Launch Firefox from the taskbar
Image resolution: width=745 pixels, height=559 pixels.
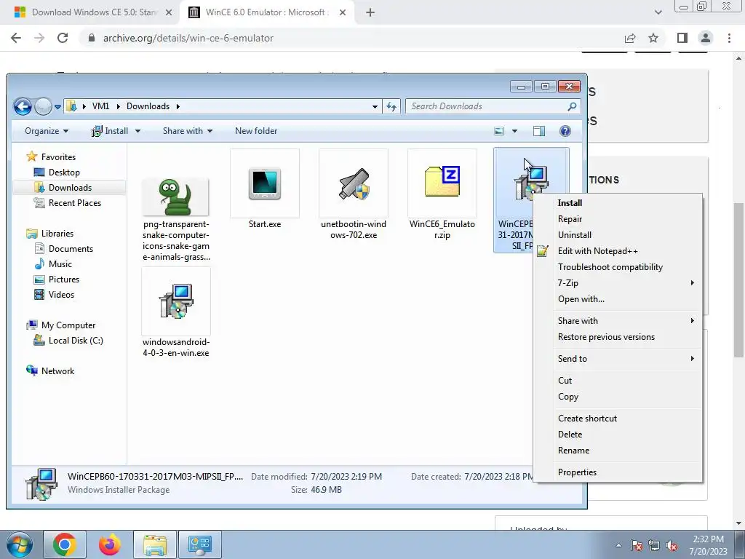pyautogui.click(x=110, y=544)
